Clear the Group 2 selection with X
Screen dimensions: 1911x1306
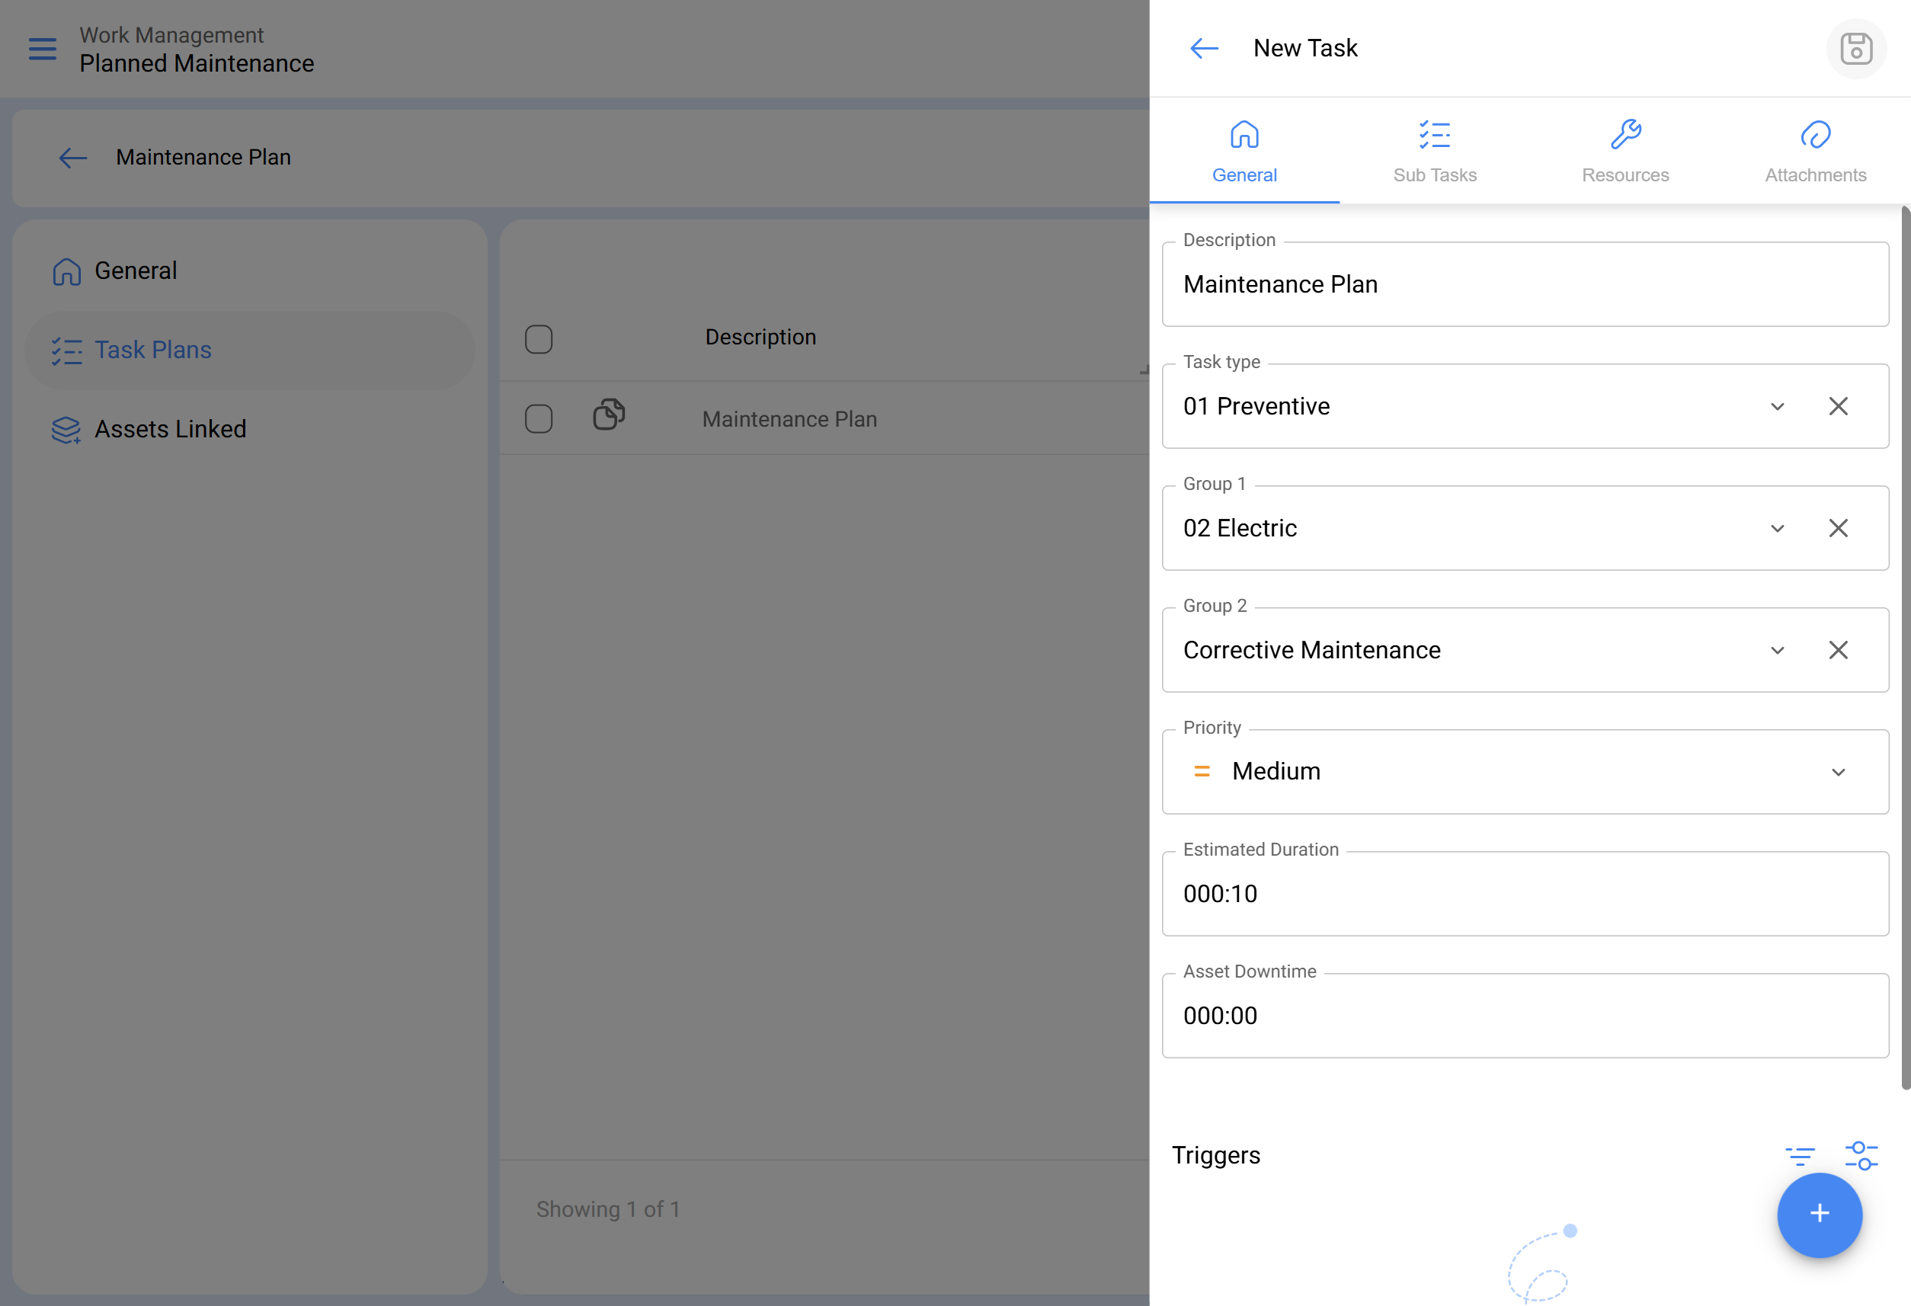tap(1838, 651)
